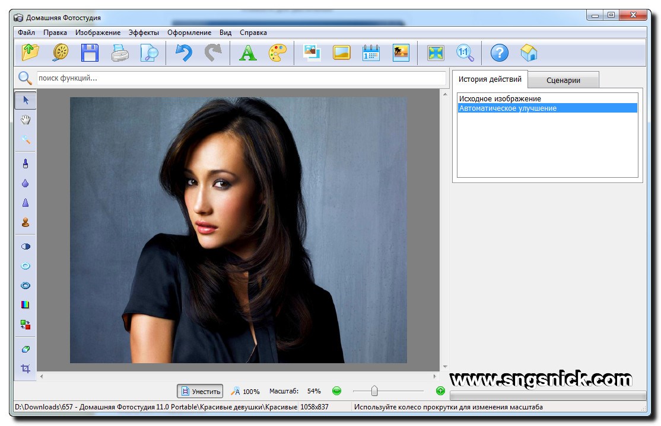
Task: Switch to the История действий tab
Action: pyautogui.click(x=490, y=79)
